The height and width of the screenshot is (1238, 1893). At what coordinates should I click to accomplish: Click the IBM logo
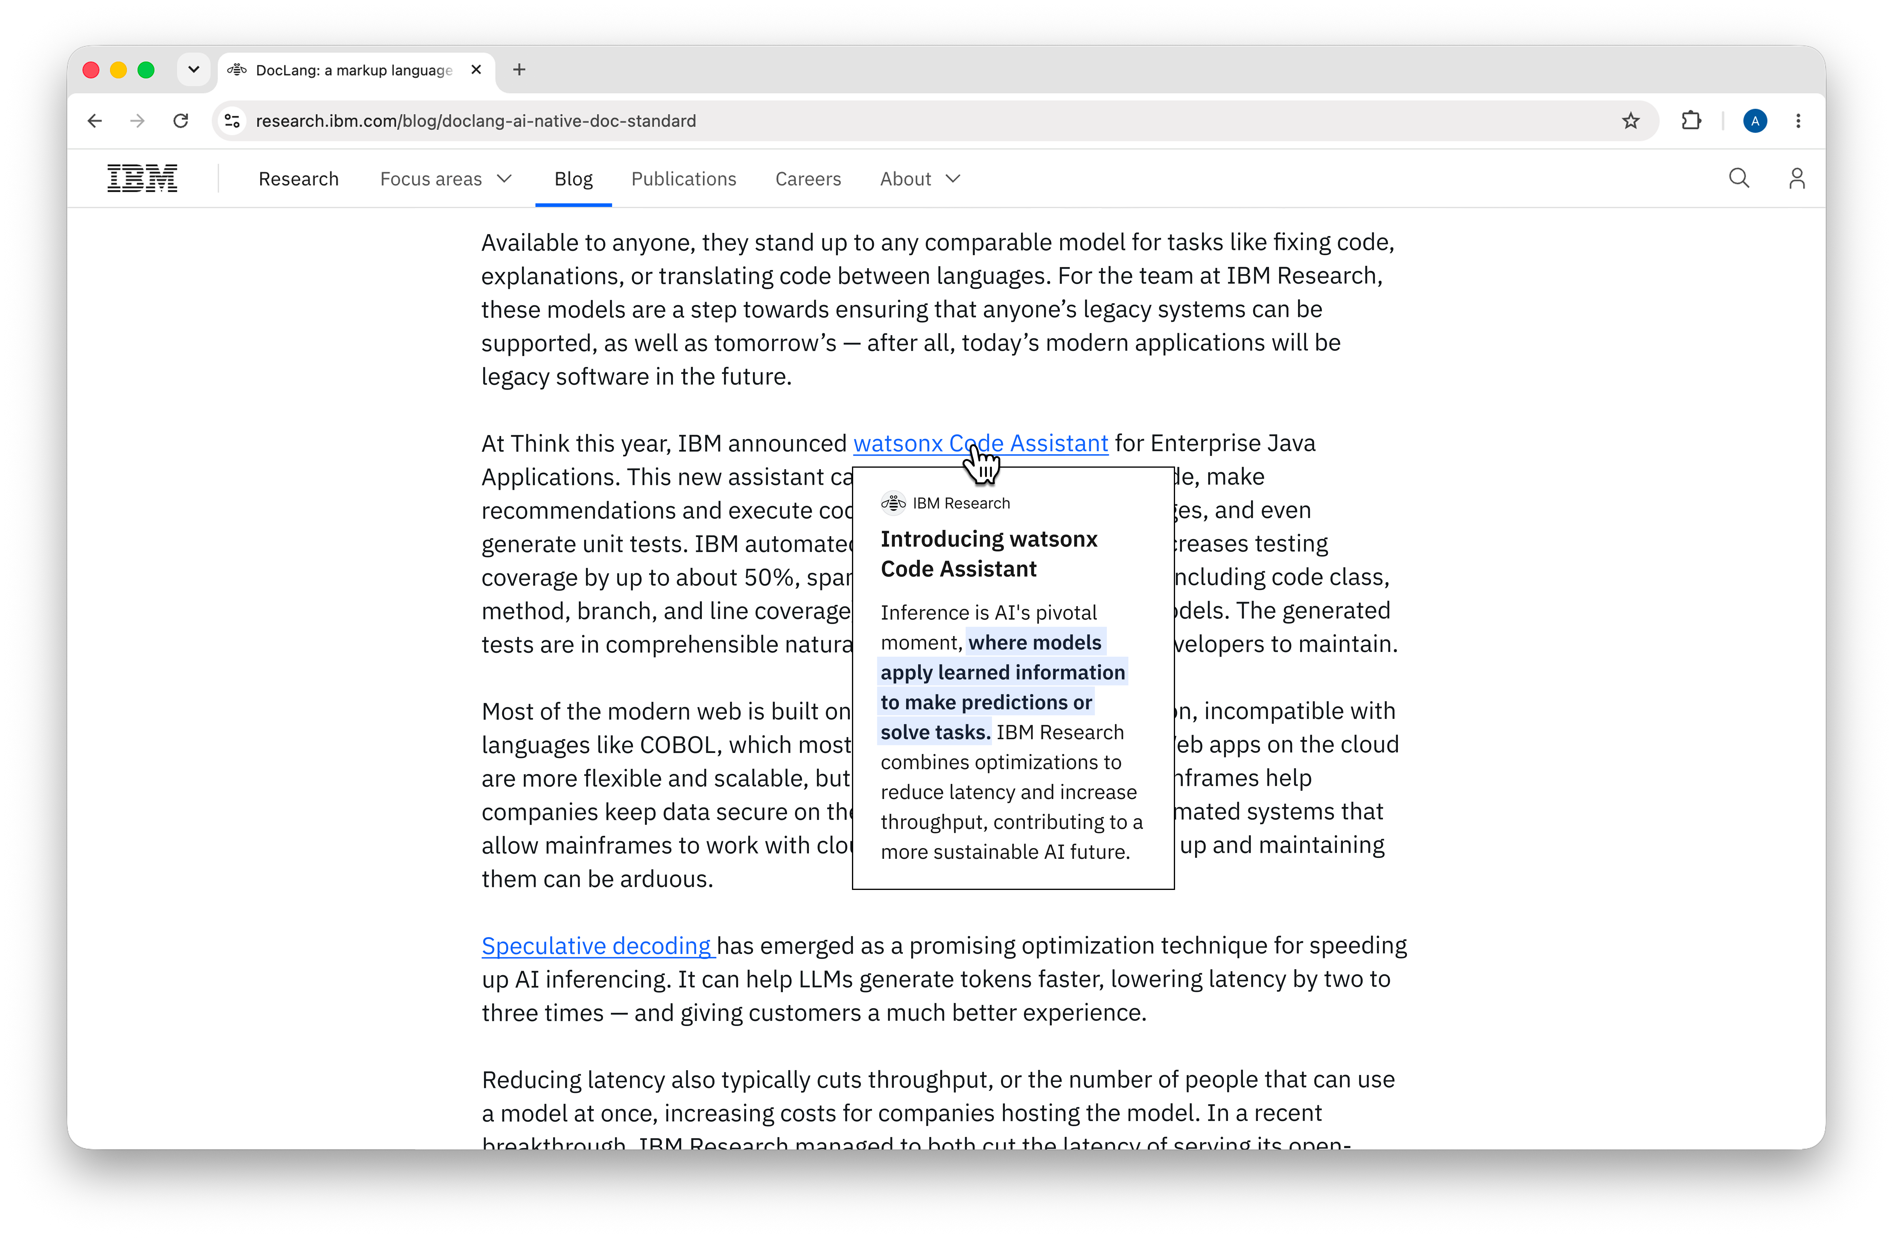(x=142, y=178)
